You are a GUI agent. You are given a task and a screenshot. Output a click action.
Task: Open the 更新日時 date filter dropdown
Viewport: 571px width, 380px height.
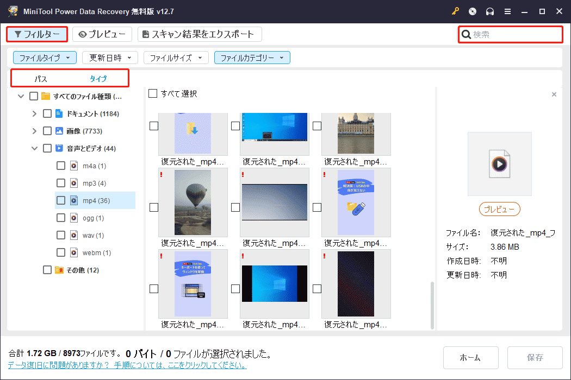[x=109, y=57]
